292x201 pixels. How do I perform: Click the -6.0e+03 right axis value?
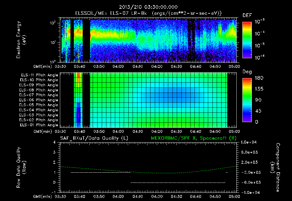250,183
